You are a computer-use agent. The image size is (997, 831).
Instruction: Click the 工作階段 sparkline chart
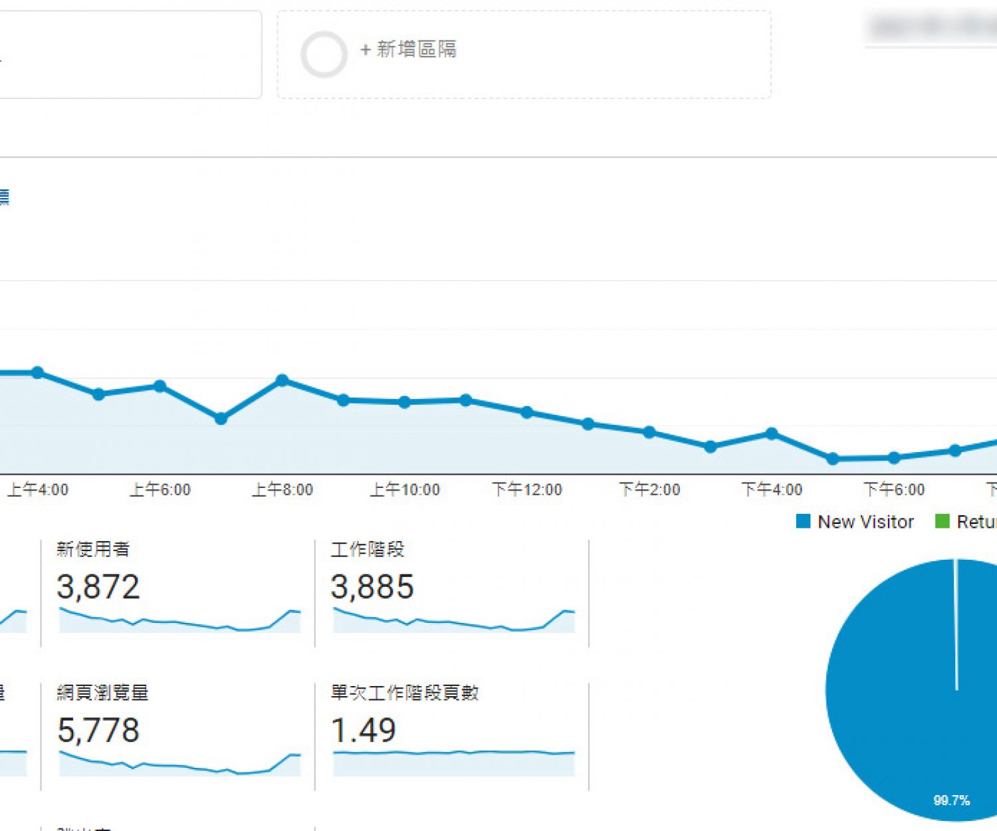pyautogui.click(x=453, y=620)
